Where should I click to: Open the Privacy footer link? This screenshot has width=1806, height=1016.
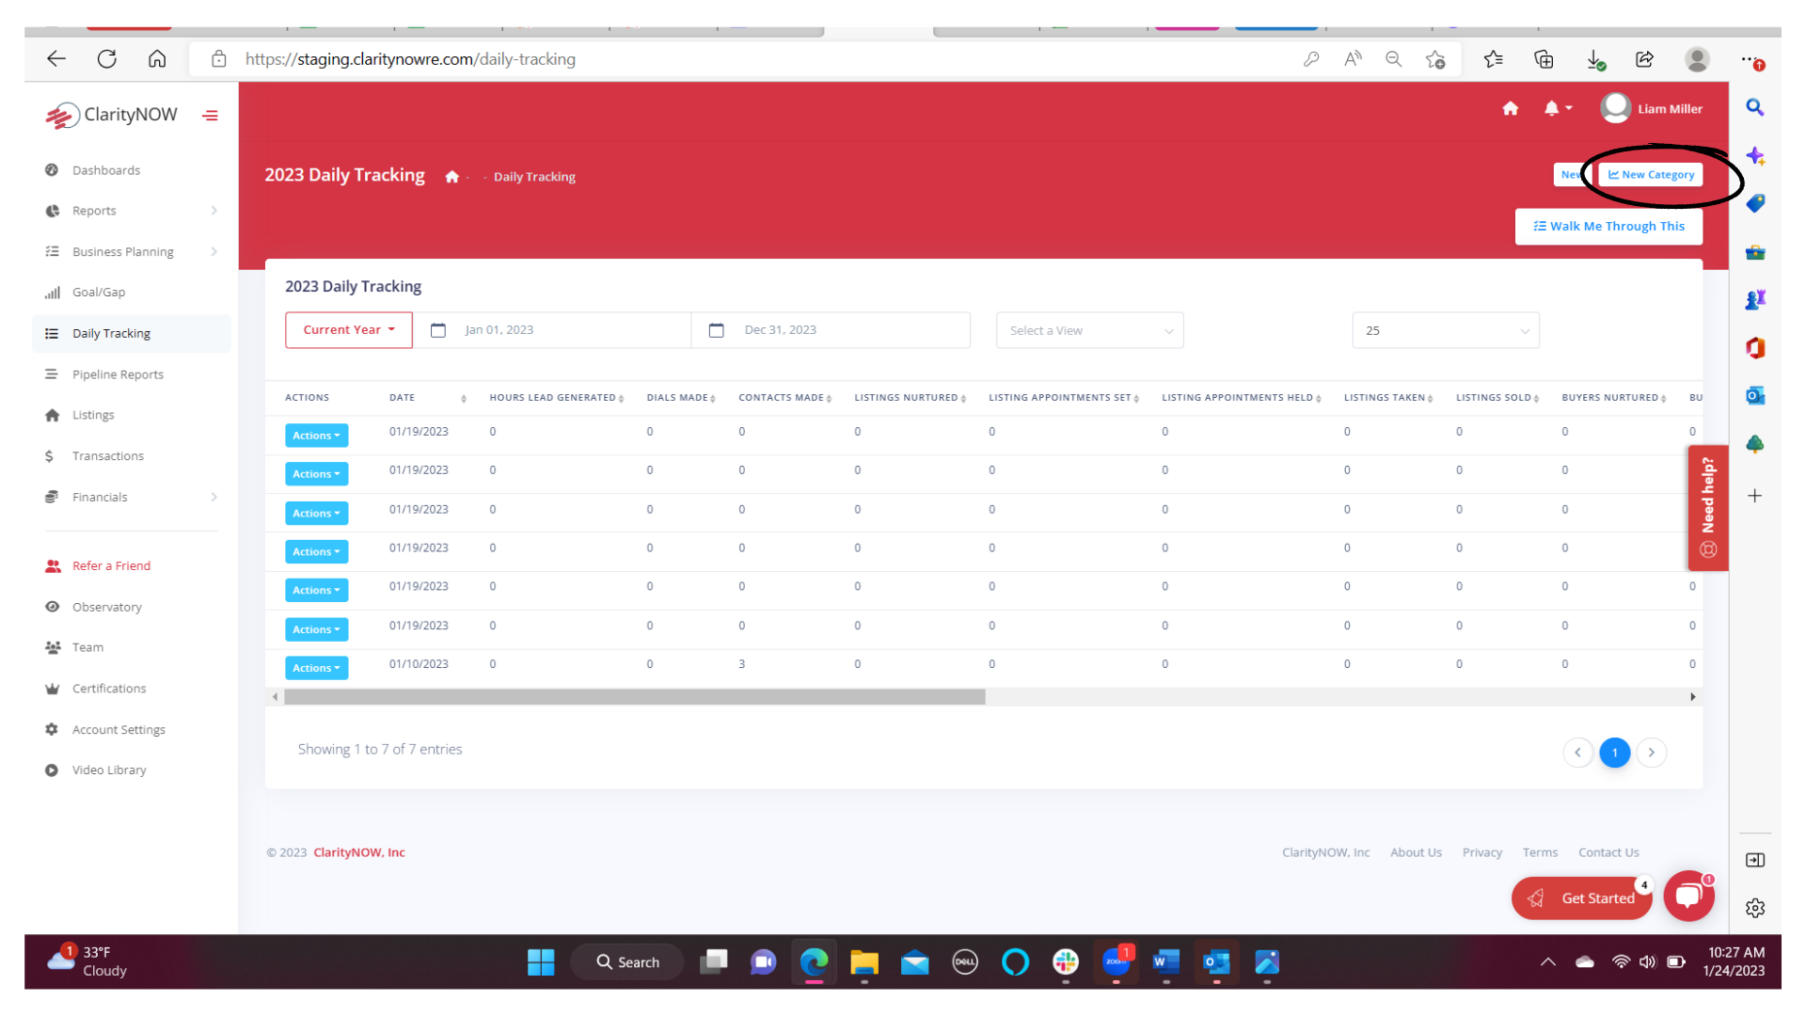(1481, 852)
